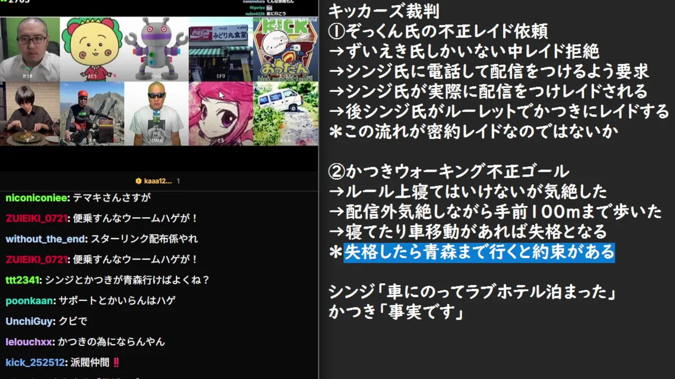Viewport: 675px width, 379px height.
Task: Click the double exclamation emoji in kick_252512 message
Action: tap(116, 362)
